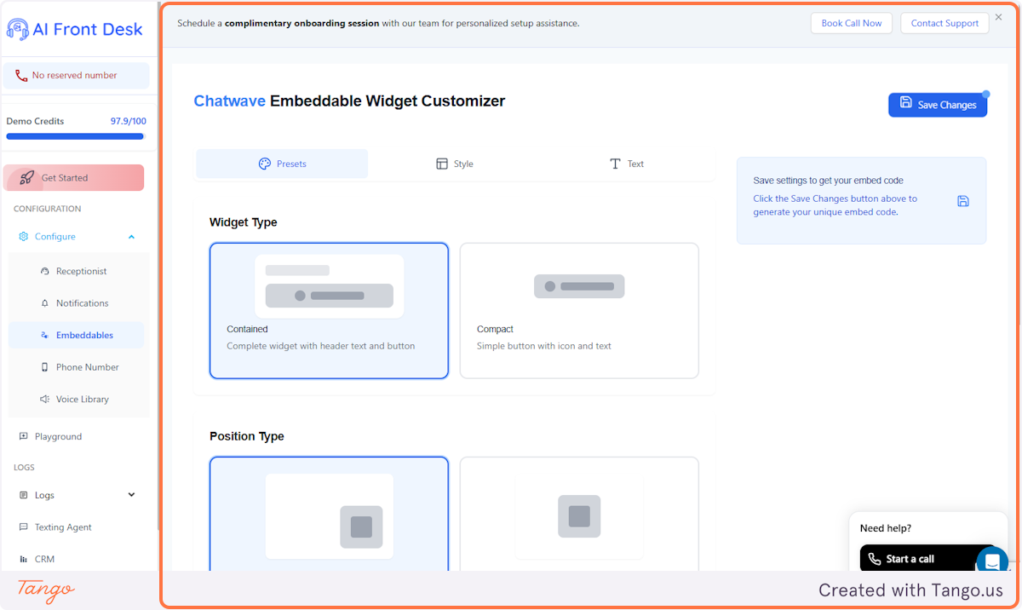Click the save icon in the embed code panel
The height and width of the screenshot is (610, 1022).
click(x=963, y=201)
